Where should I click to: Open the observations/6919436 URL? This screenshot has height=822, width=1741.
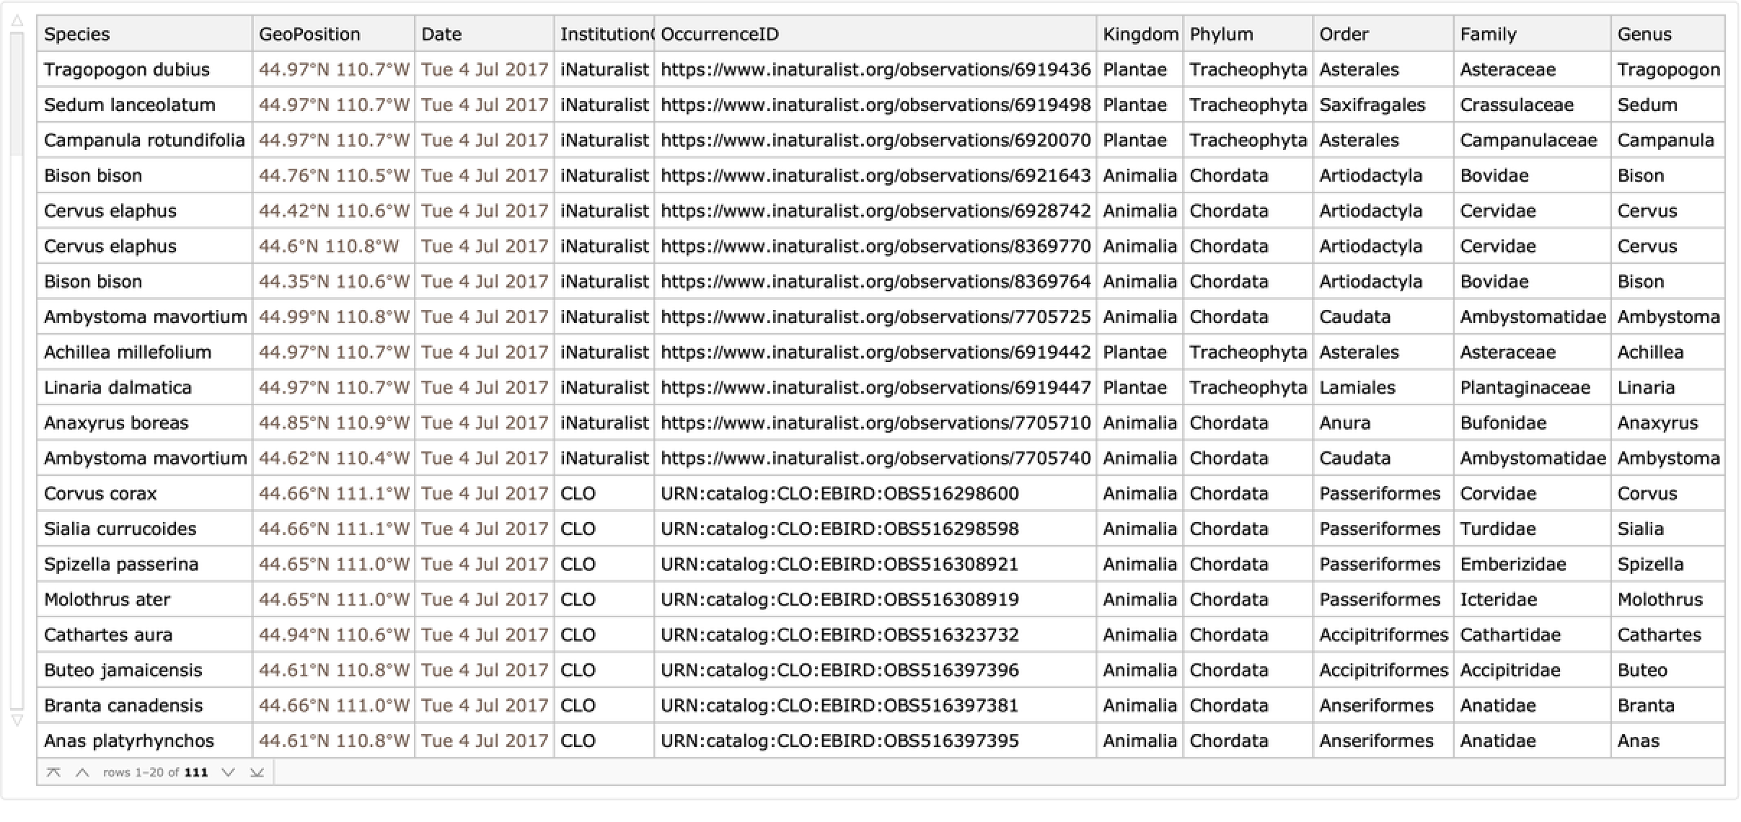pyautogui.click(x=875, y=69)
